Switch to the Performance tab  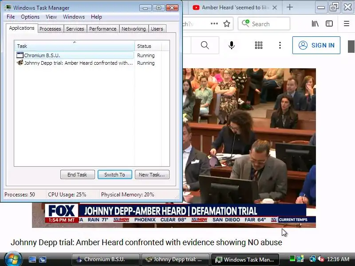click(x=103, y=29)
